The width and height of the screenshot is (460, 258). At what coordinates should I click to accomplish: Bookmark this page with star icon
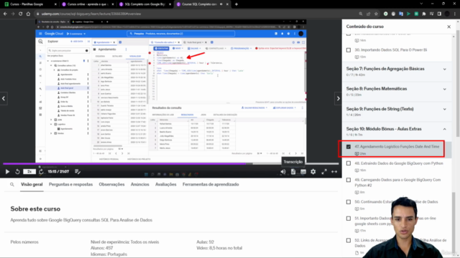[x=376, y=14]
